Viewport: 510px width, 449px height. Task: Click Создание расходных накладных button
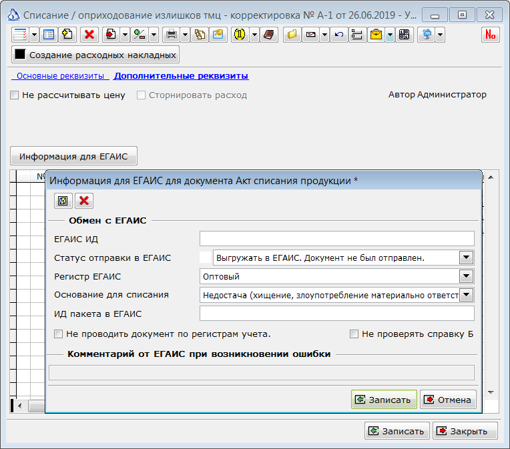point(95,55)
